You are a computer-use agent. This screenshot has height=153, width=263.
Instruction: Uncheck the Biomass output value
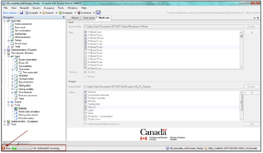coord(86,92)
